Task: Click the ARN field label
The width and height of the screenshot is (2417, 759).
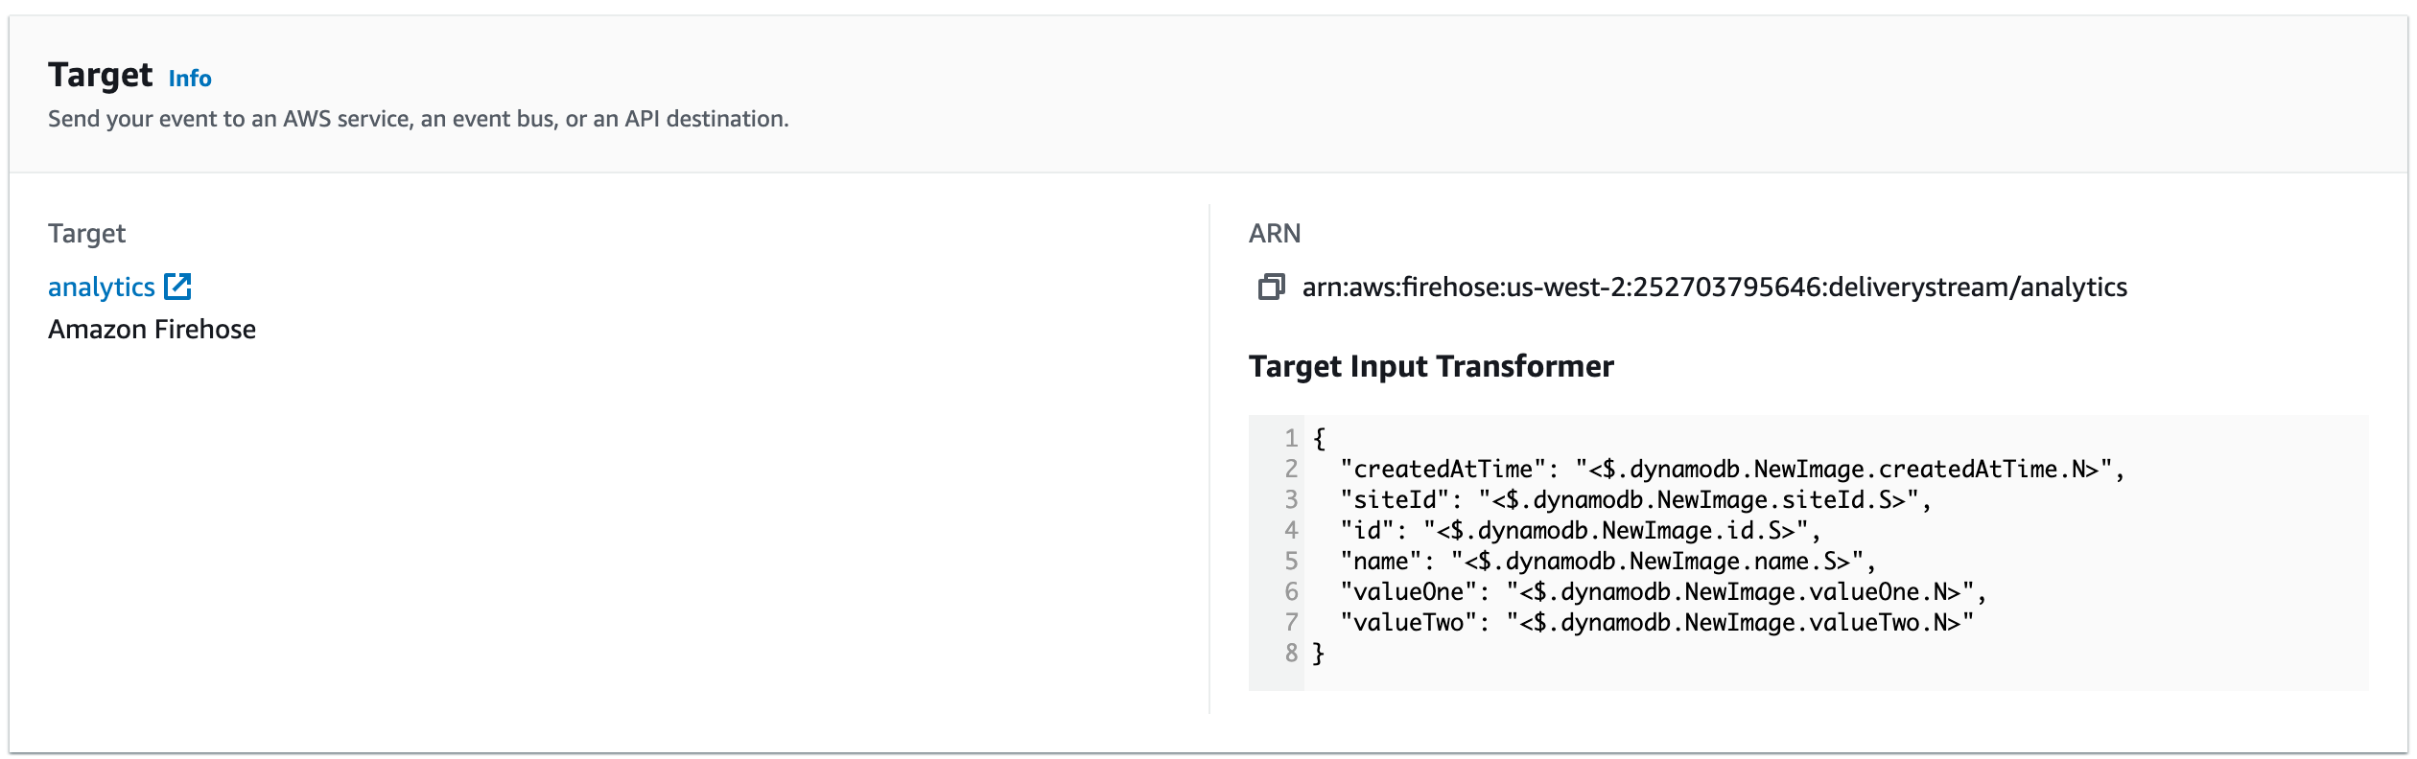Action: (1275, 234)
